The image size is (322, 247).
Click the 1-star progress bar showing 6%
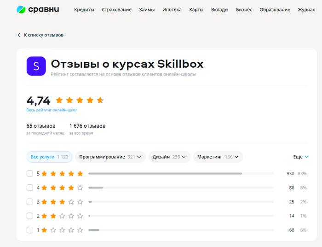(x=181, y=230)
